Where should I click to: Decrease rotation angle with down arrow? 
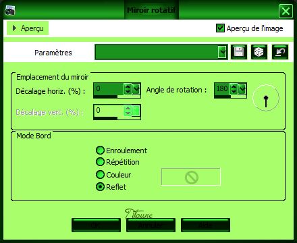click(234, 91)
